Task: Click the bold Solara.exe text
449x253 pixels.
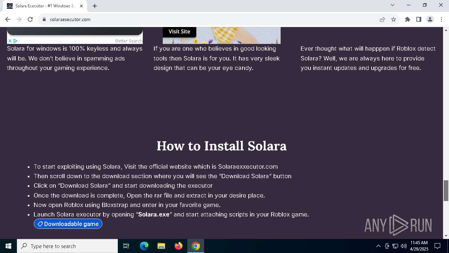Action: 154,214
